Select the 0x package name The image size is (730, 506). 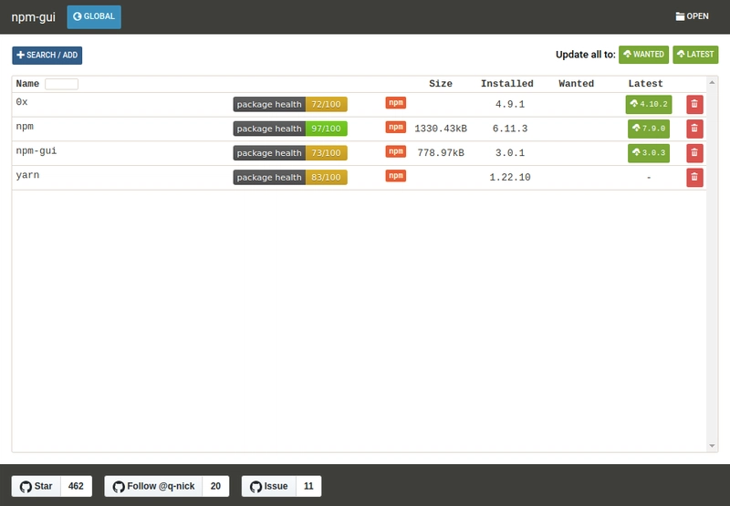click(22, 102)
